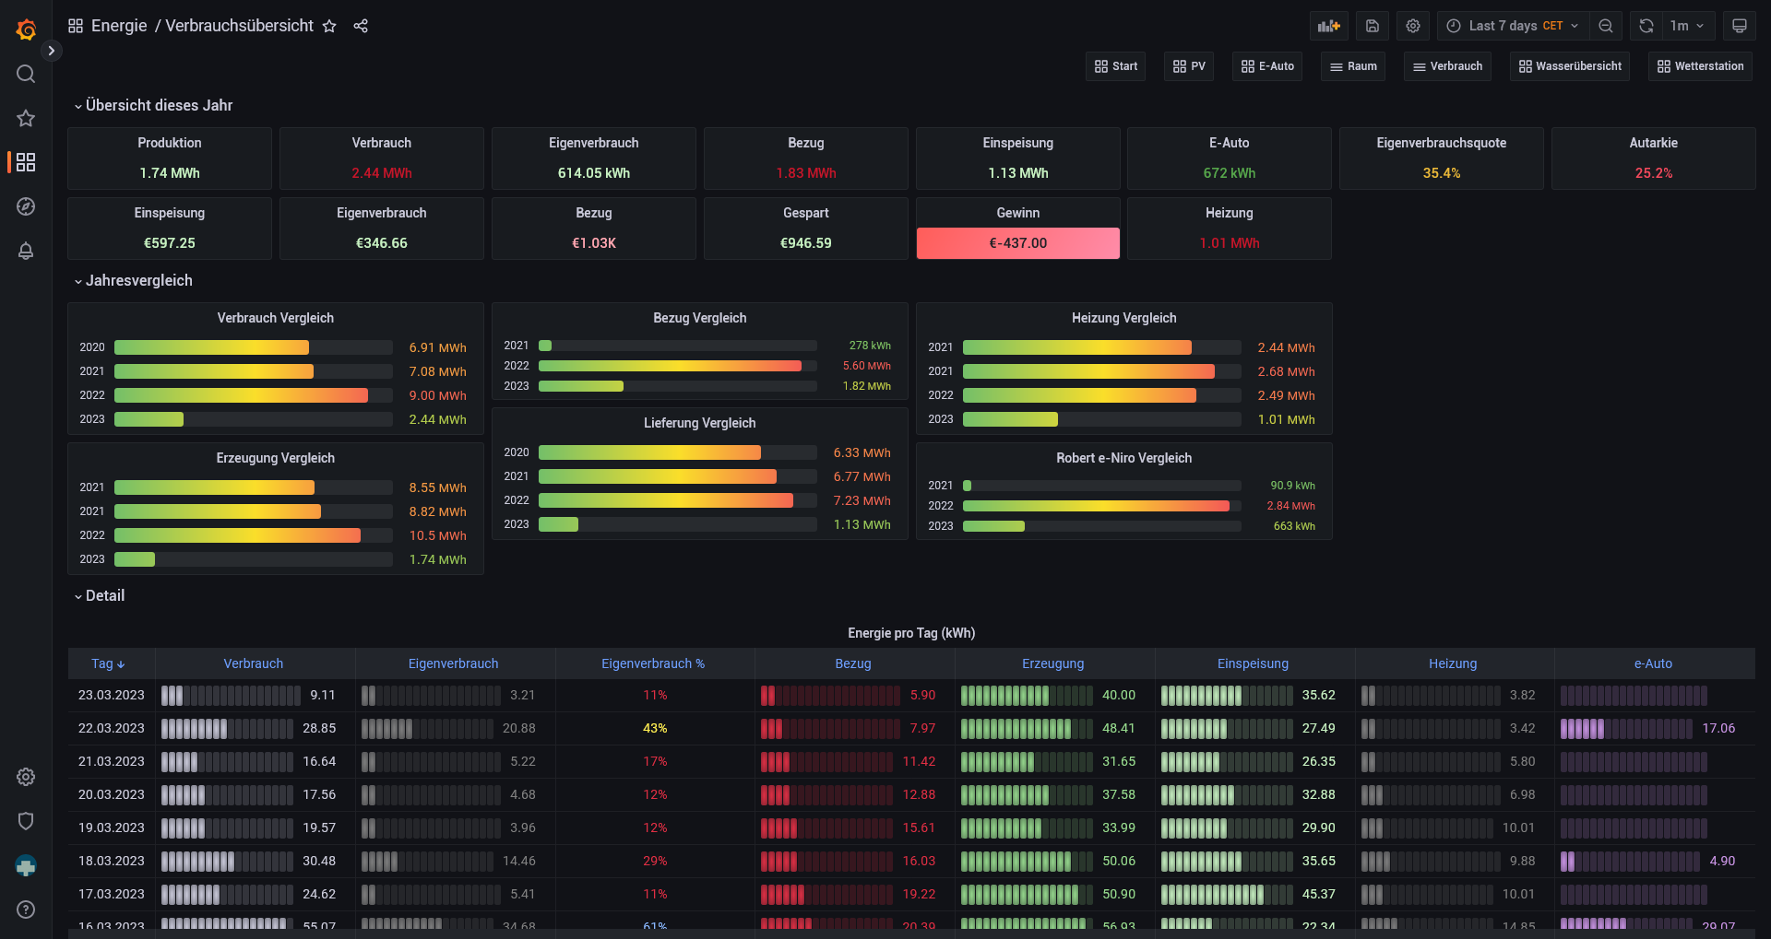Toggle TV kiosk view mode
The width and height of the screenshot is (1771, 939).
(1739, 26)
